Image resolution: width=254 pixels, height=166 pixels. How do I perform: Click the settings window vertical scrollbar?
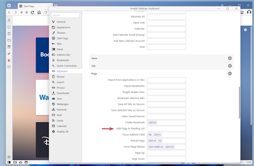pyautogui.click(x=239, y=102)
